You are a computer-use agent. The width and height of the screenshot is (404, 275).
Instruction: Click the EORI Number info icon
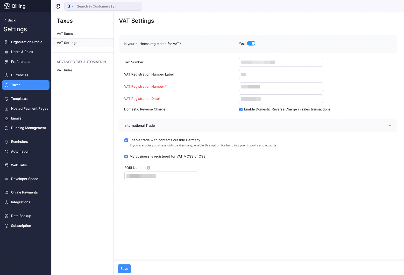click(148, 168)
